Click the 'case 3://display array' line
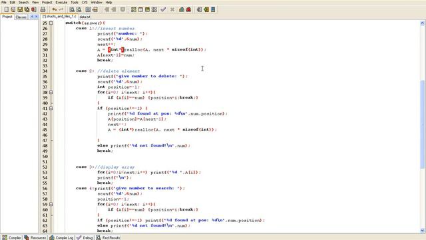 click(105, 167)
